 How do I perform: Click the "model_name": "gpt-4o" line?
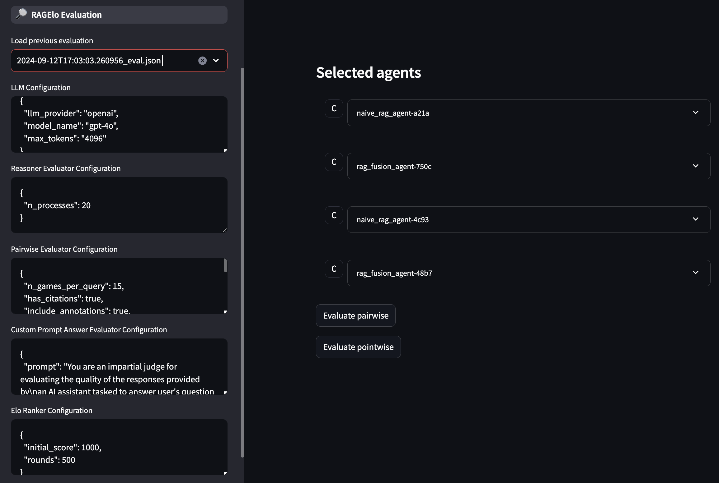(x=71, y=126)
